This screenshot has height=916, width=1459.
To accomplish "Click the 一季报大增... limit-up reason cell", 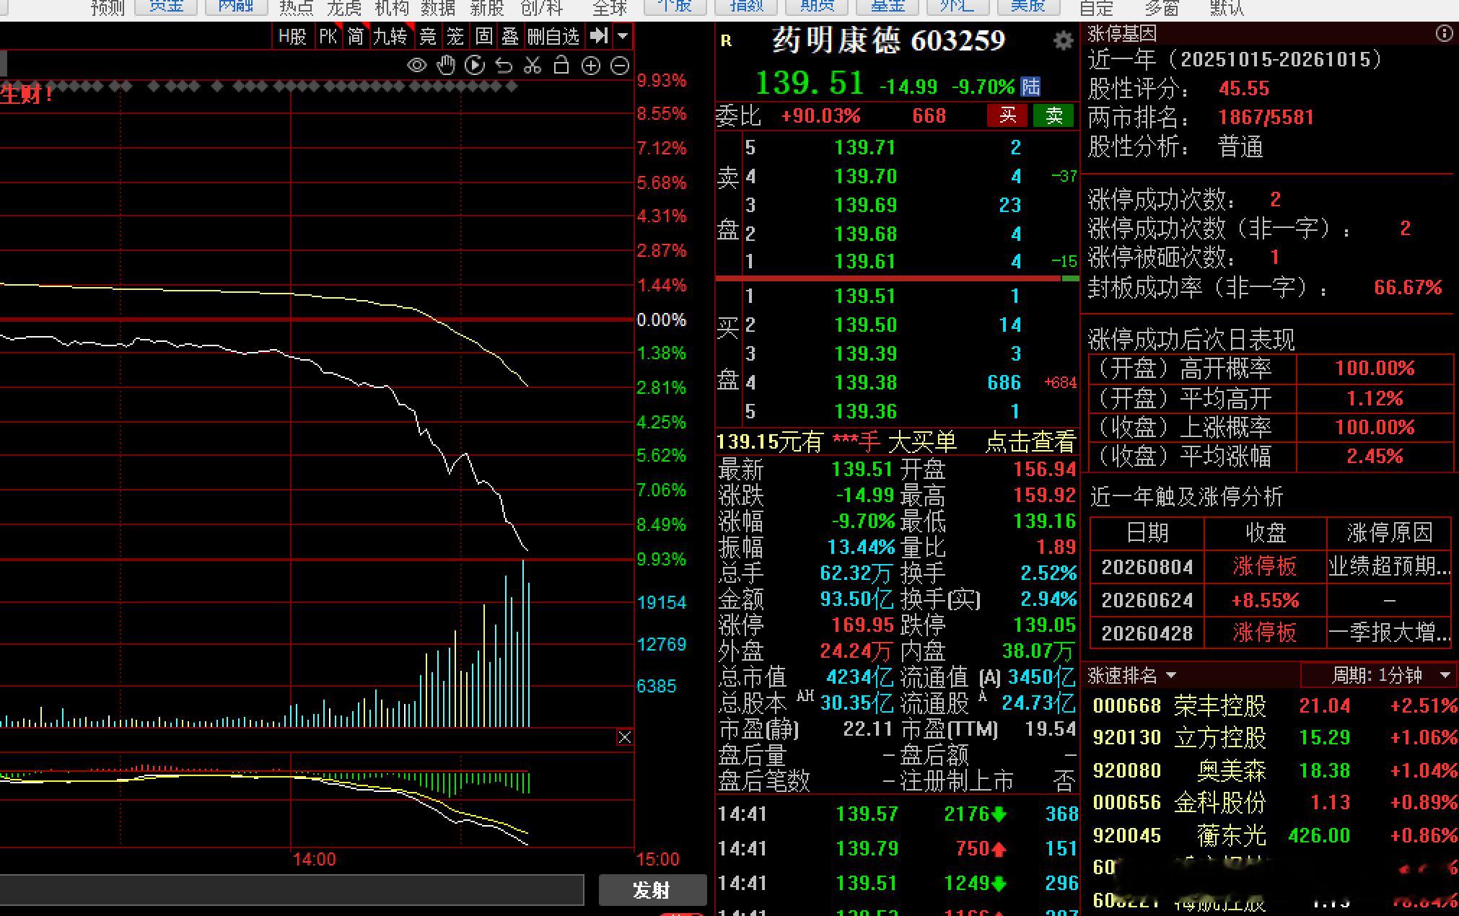I will click(1389, 633).
